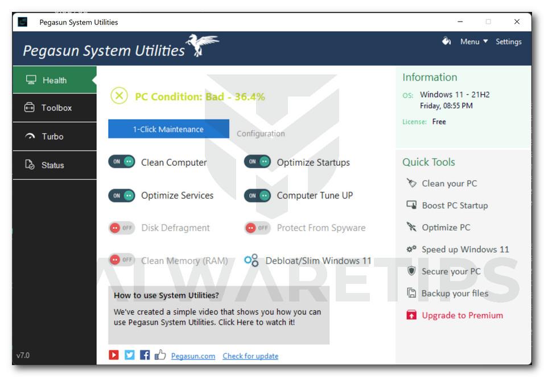Enable the Protect From Spyware toggle
This screenshot has height=377, width=544.
[257, 228]
